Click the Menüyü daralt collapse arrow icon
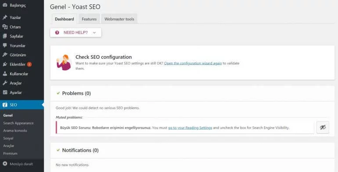Image resolution: width=338 pixels, height=172 pixels. pyautogui.click(x=5, y=164)
